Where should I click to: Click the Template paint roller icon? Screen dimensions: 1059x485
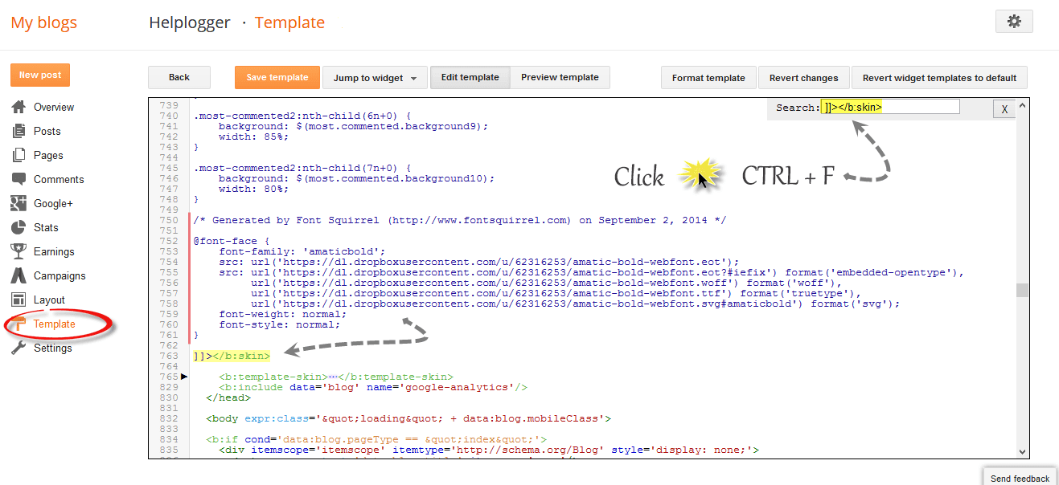pyautogui.click(x=18, y=324)
